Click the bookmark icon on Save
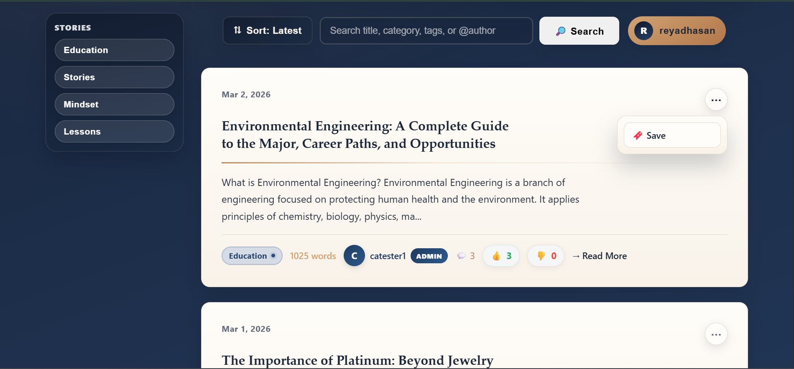Image resolution: width=794 pixels, height=369 pixels. pos(638,135)
